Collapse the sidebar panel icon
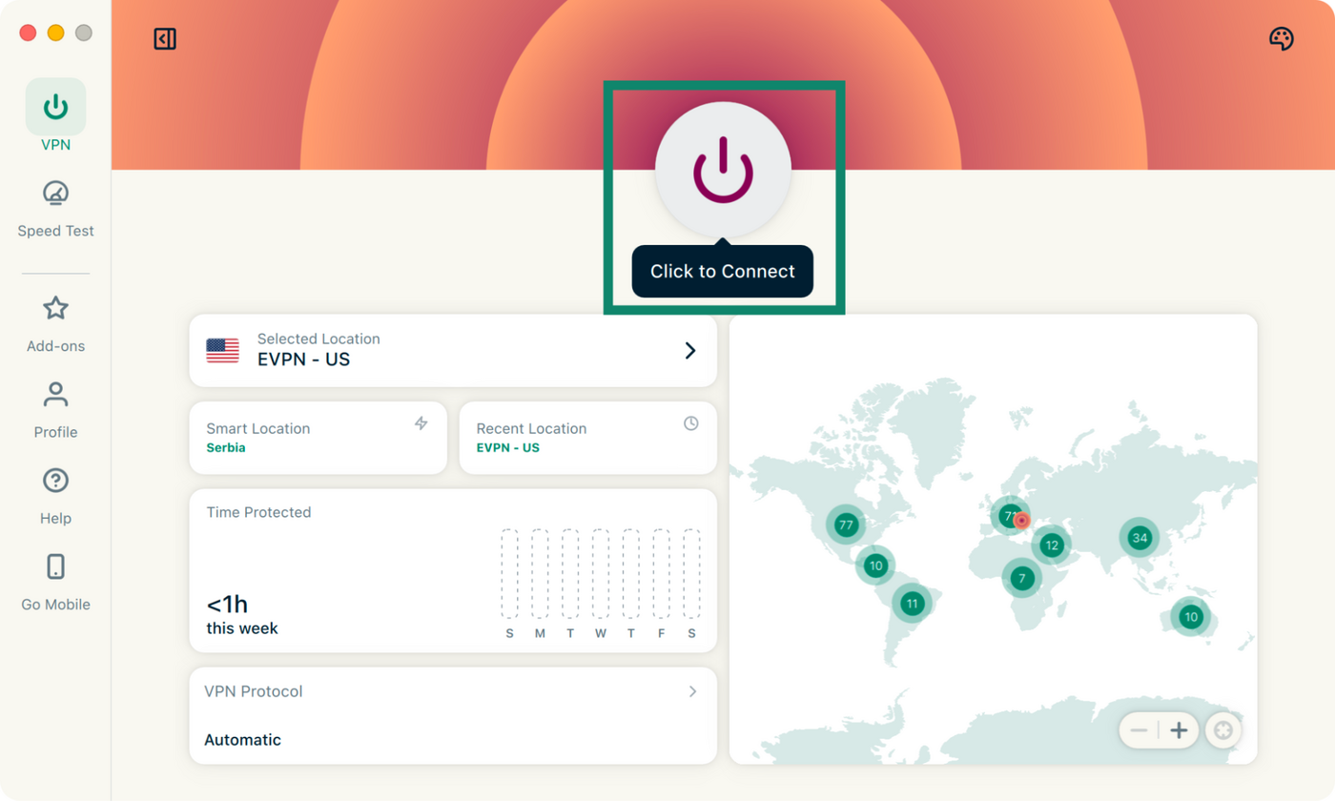Viewport: 1335px width, 801px height. pos(165,39)
